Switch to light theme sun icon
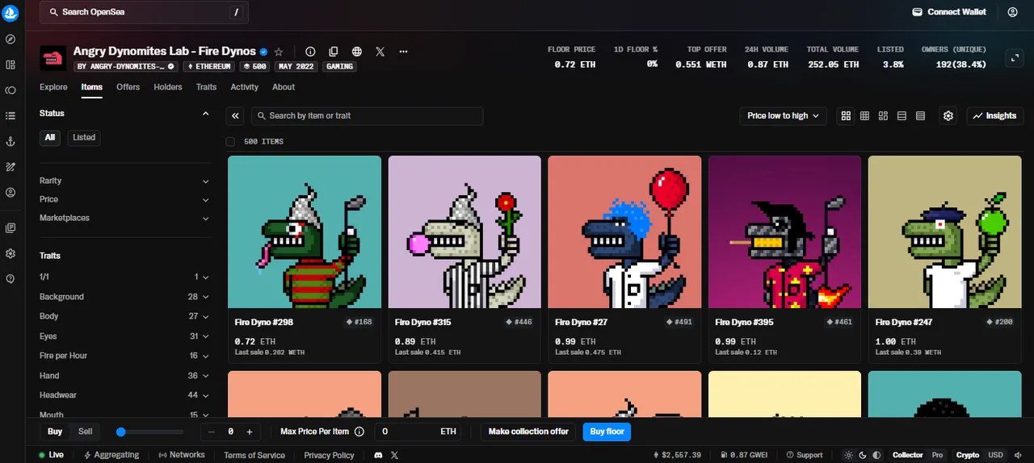1034x463 pixels. [x=849, y=455]
